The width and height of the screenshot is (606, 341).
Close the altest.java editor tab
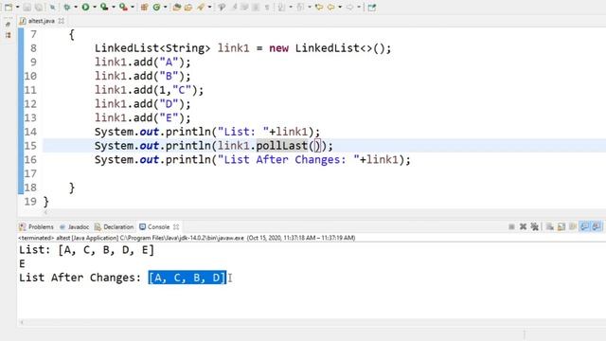pyautogui.click(x=61, y=21)
